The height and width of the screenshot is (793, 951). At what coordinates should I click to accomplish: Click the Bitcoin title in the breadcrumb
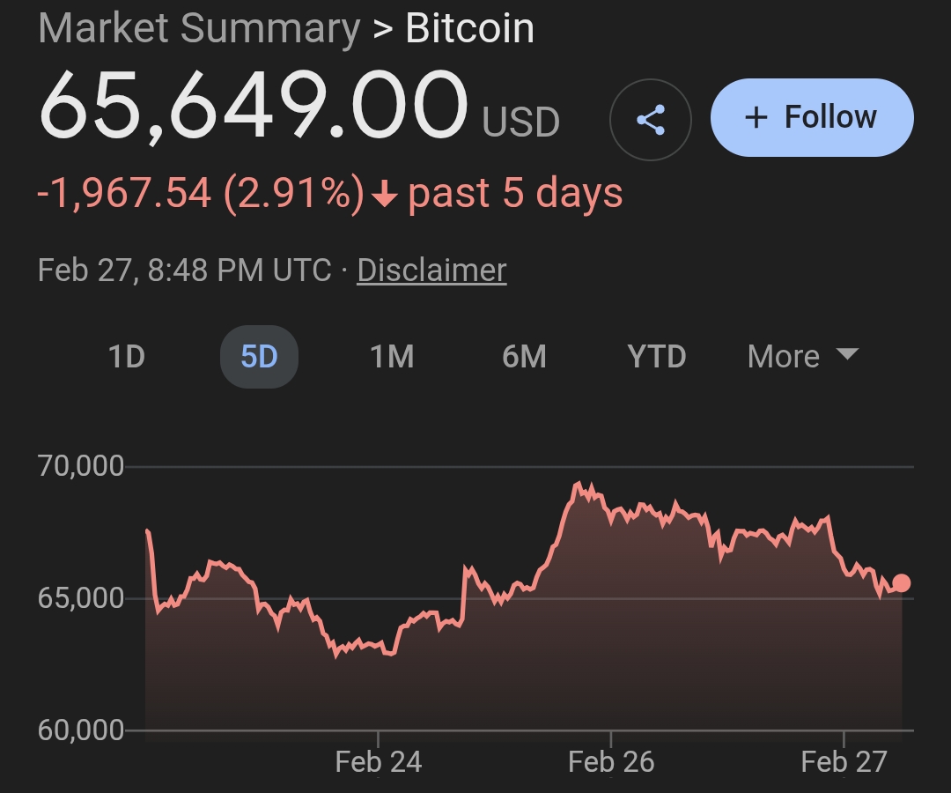pos(469,28)
